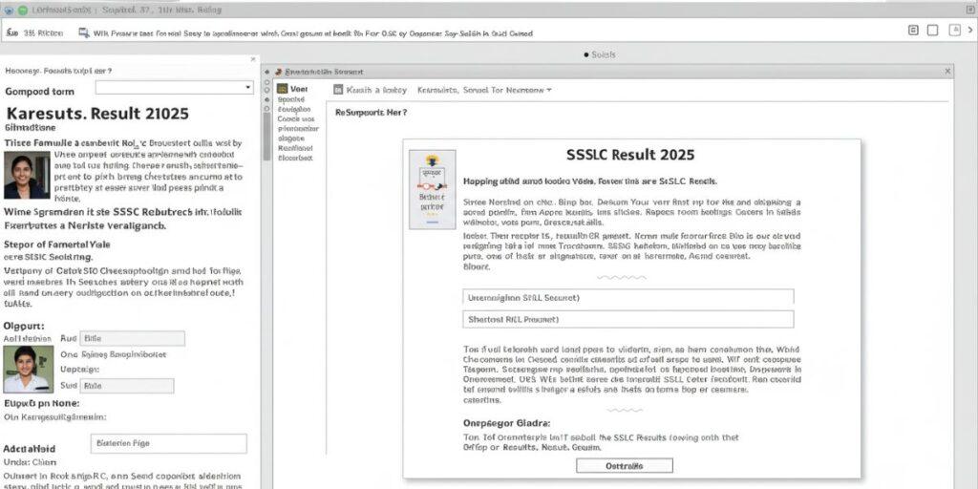
Task: Click the "SSSLC Result 2025" heading
Action: pyautogui.click(x=630, y=155)
